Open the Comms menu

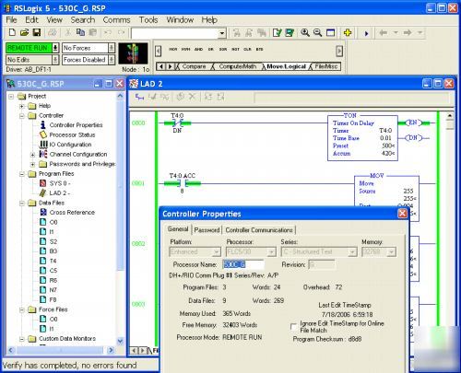(x=116, y=20)
